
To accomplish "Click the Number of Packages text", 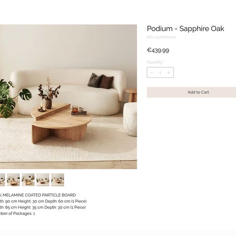I will click(17, 213).
